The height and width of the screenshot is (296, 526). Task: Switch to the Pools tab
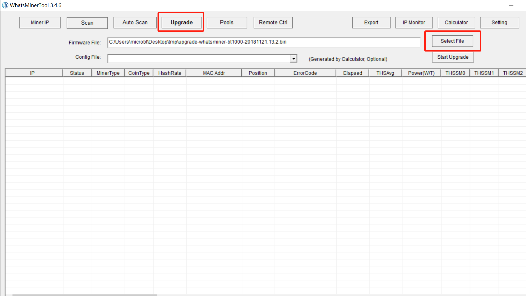coord(227,22)
